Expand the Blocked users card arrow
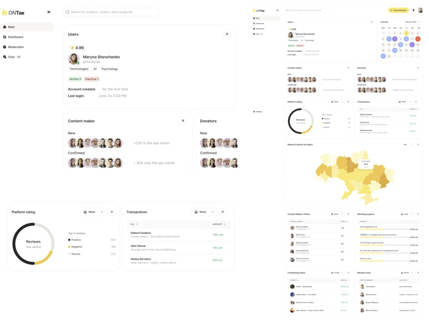Screen dimensions: 429x322 [418, 273]
